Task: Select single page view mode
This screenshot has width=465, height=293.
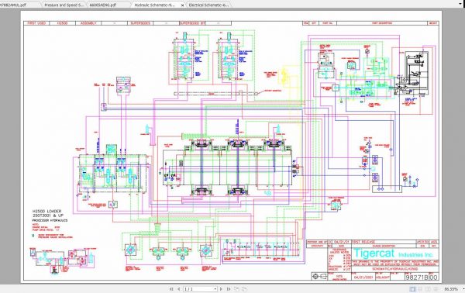Action: pos(412,289)
